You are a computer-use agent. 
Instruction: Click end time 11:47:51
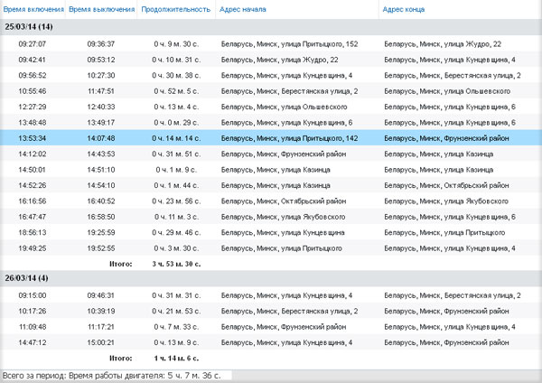[101, 91]
